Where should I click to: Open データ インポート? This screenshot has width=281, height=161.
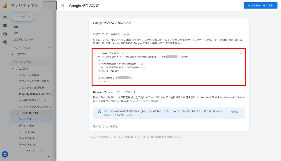[x=29, y=132]
